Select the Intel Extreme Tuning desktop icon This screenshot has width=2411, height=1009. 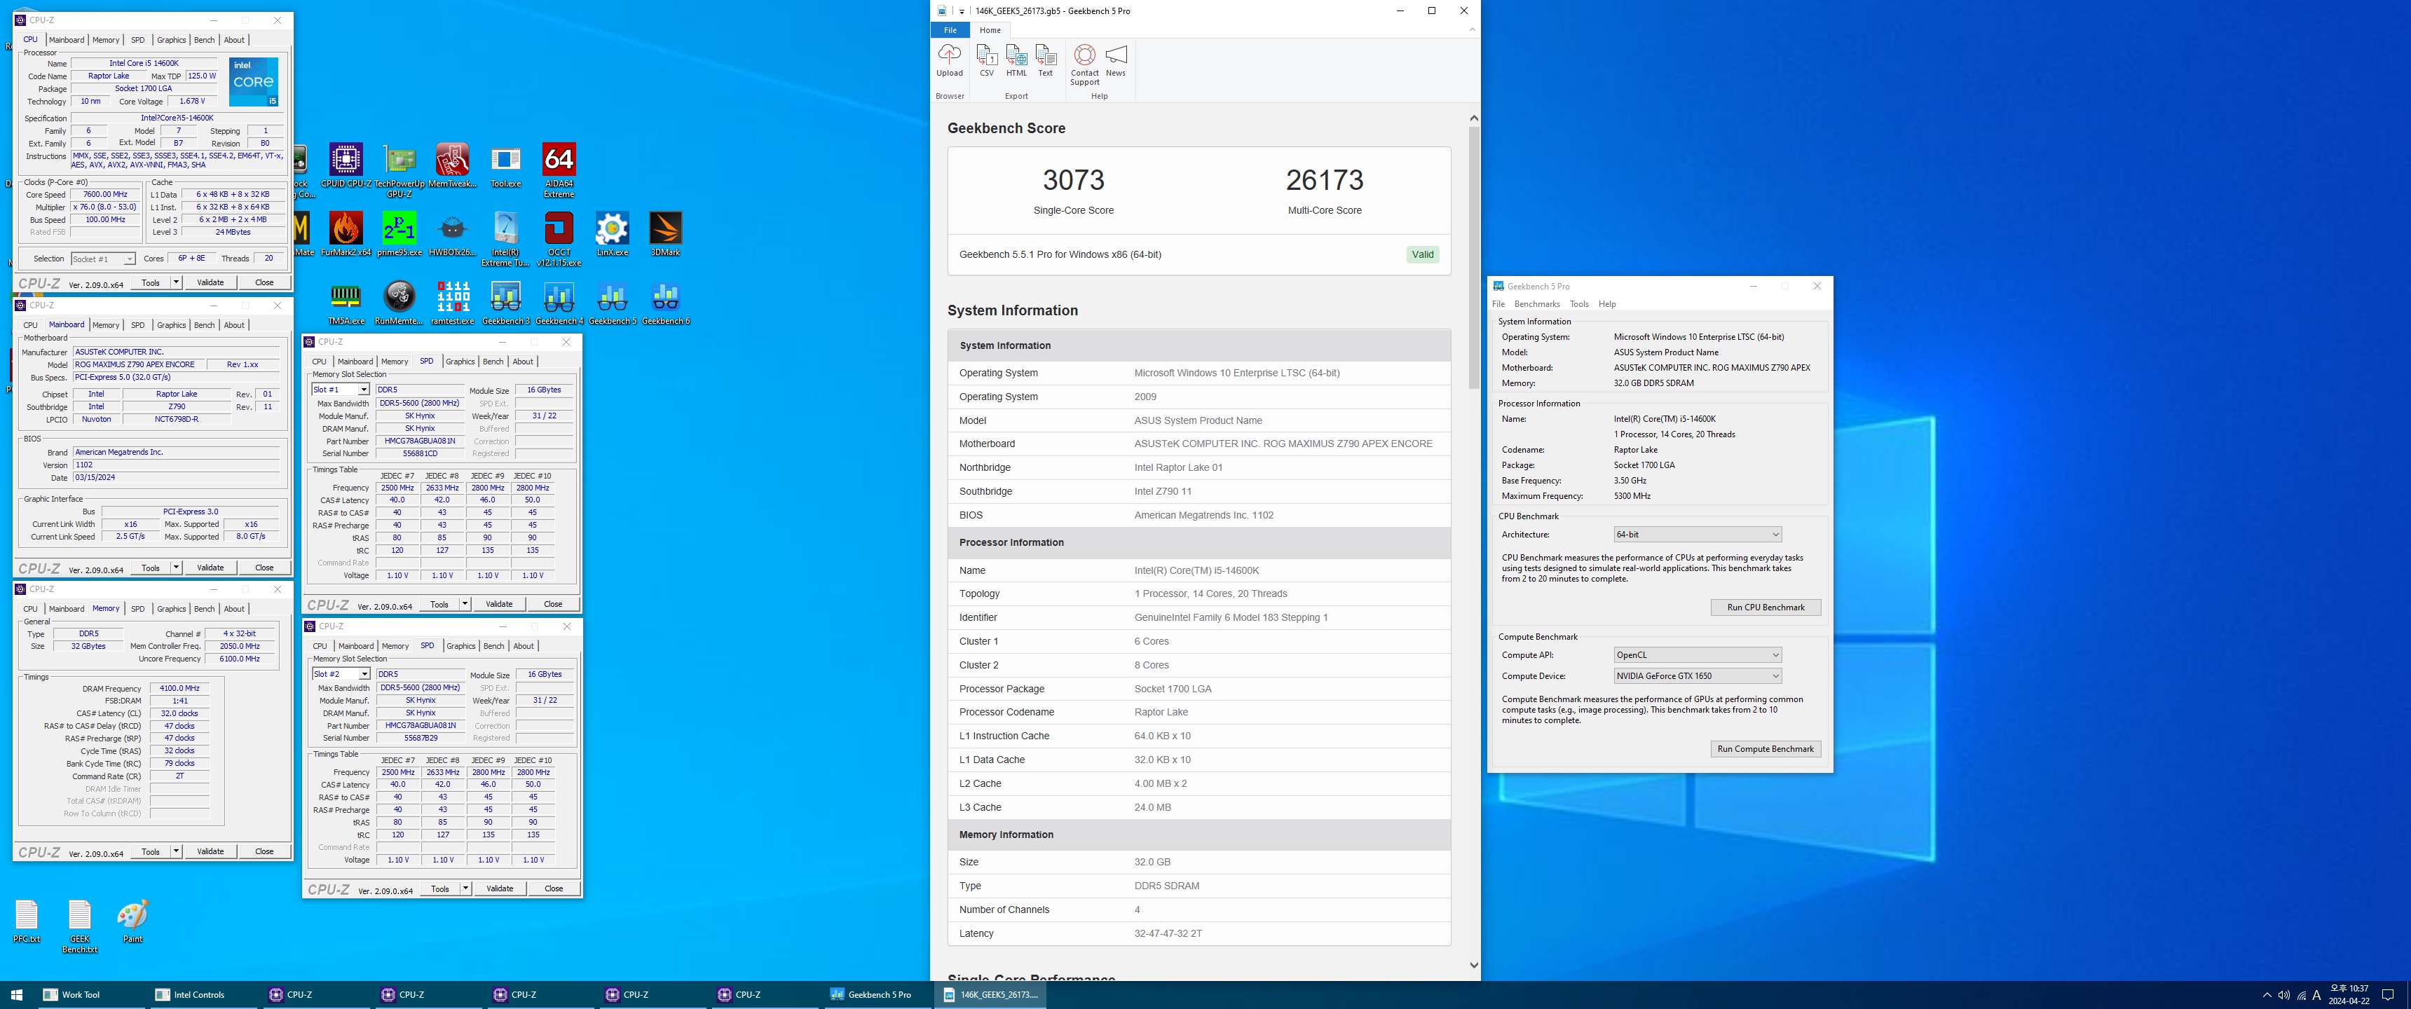pos(505,239)
